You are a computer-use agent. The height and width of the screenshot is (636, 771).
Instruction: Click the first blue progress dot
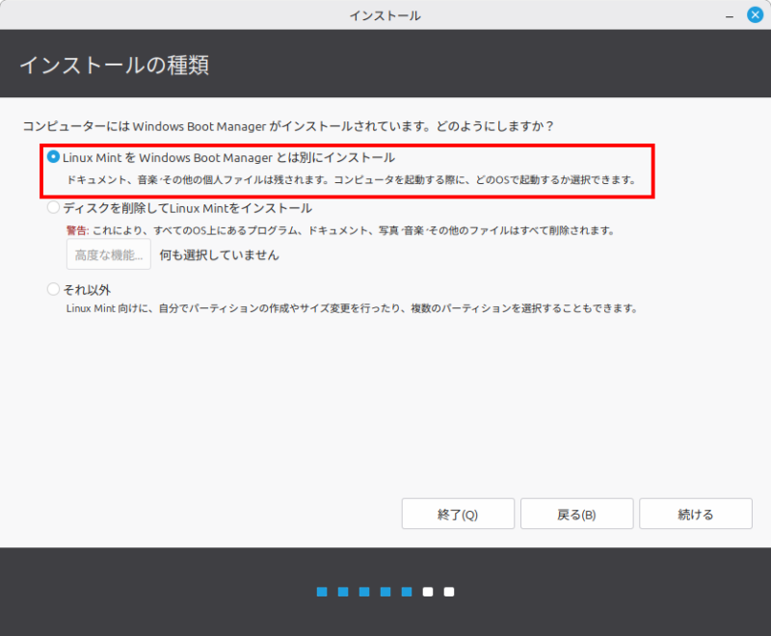[x=322, y=592]
